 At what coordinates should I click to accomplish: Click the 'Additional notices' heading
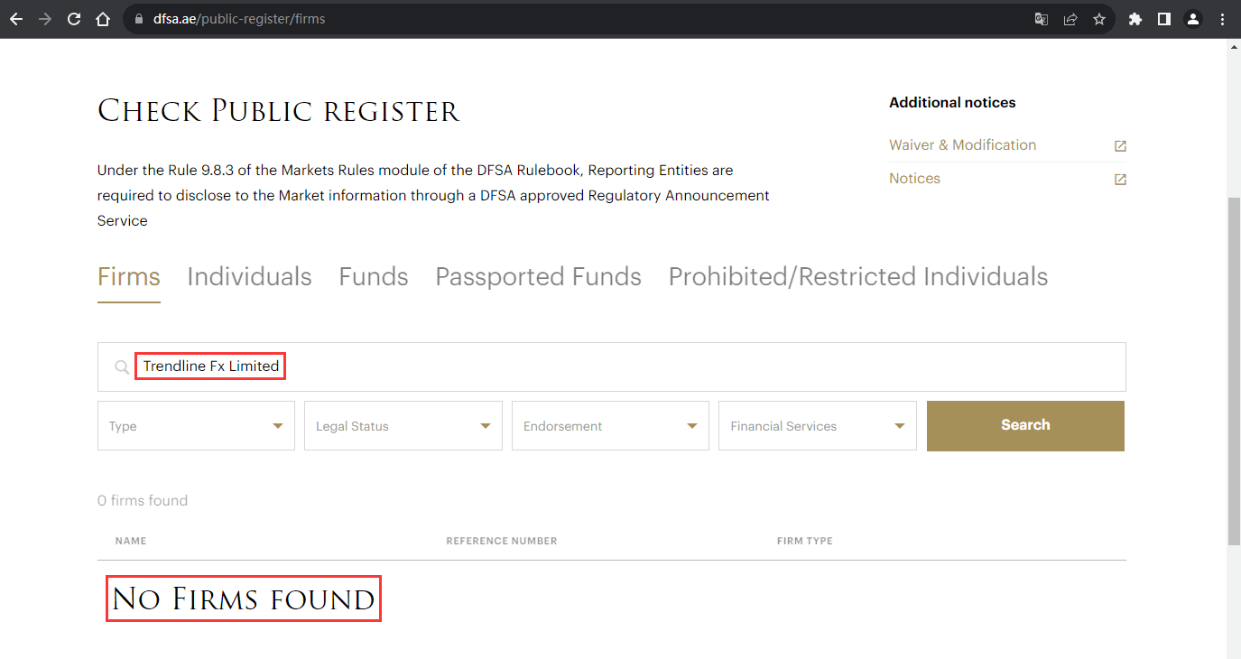[952, 103]
